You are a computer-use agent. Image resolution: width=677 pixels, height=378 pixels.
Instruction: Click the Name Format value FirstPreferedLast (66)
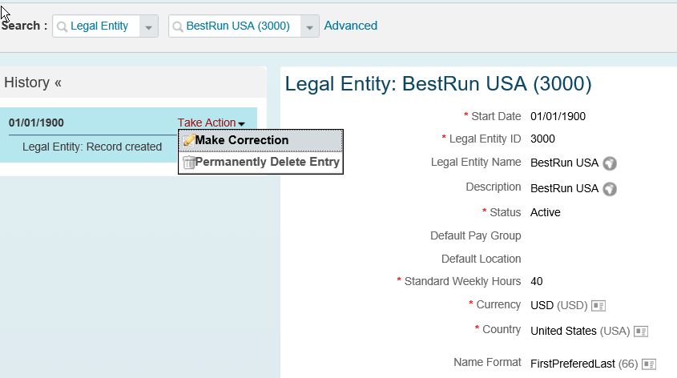584,364
